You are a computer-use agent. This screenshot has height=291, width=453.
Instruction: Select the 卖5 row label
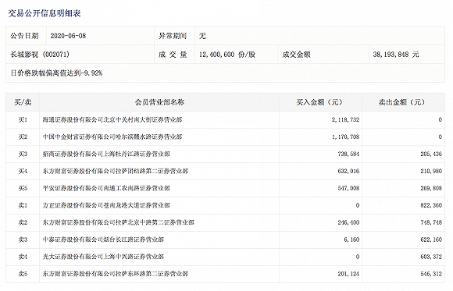point(23,274)
